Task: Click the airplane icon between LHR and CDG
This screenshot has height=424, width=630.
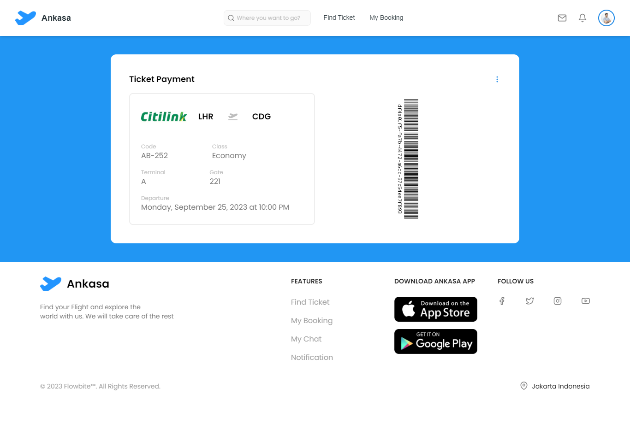Action: tap(232, 116)
